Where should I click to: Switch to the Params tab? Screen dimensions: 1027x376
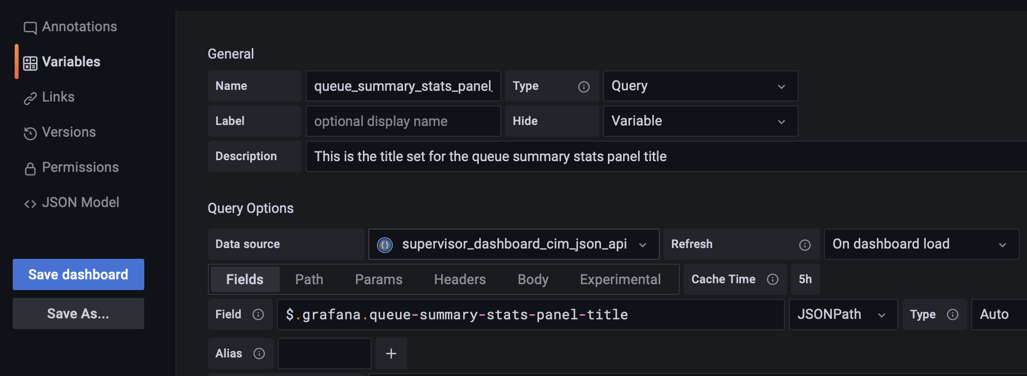379,279
